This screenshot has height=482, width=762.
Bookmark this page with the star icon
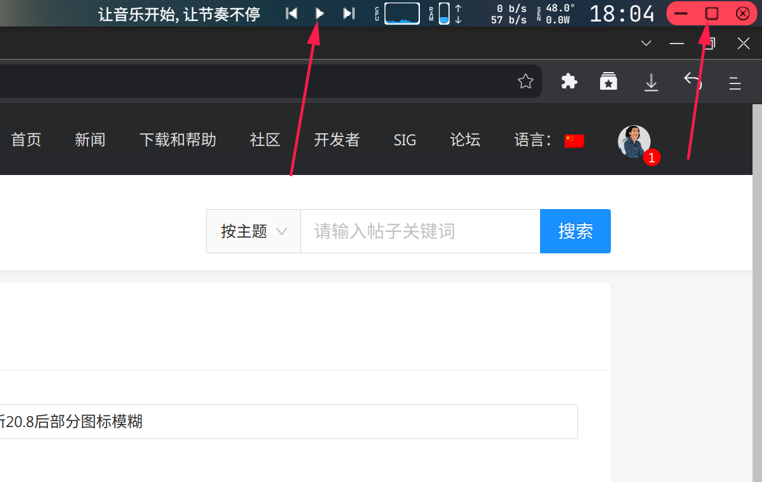click(x=525, y=81)
